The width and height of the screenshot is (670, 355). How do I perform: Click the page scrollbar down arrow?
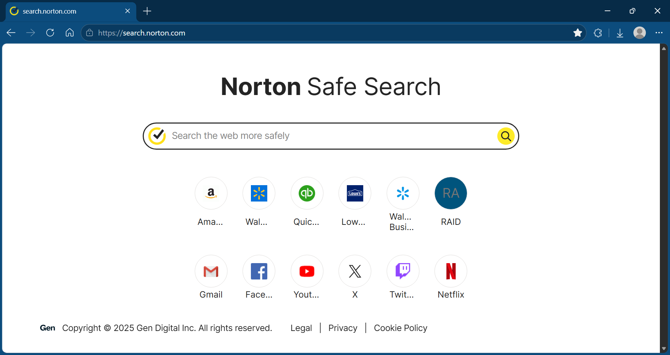coord(664,349)
